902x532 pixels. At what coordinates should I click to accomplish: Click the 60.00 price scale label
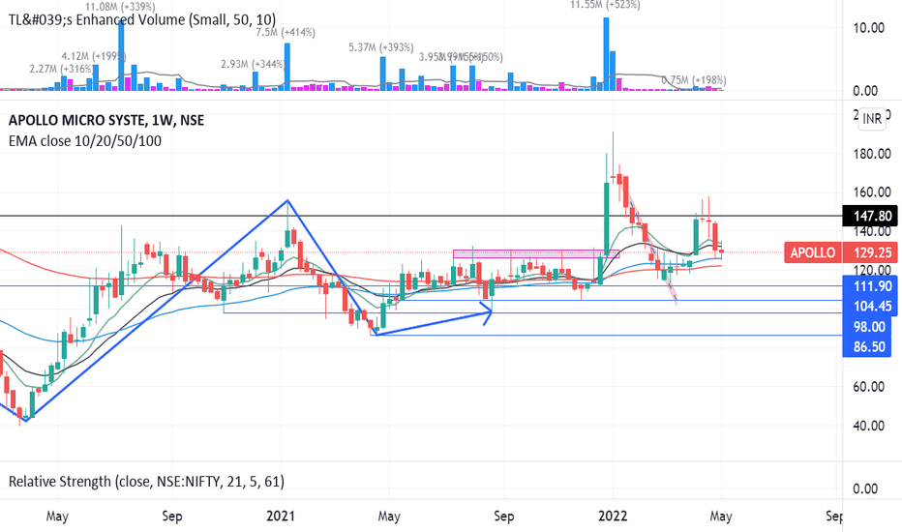[x=869, y=387]
